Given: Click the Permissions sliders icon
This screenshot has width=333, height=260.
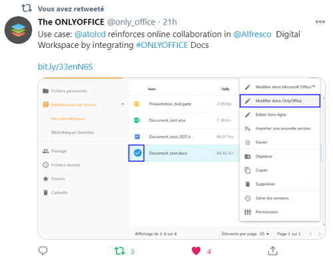Looking at the screenshot, I should pyautogui.click(x=248, y=212).
